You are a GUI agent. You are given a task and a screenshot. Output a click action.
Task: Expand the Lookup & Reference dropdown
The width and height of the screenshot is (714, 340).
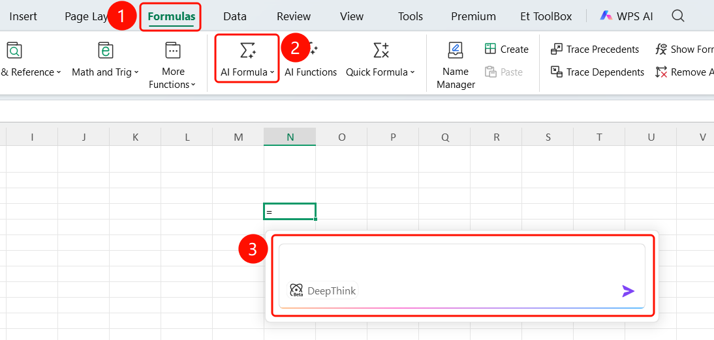pyautogui.click(x=59, y=73)
